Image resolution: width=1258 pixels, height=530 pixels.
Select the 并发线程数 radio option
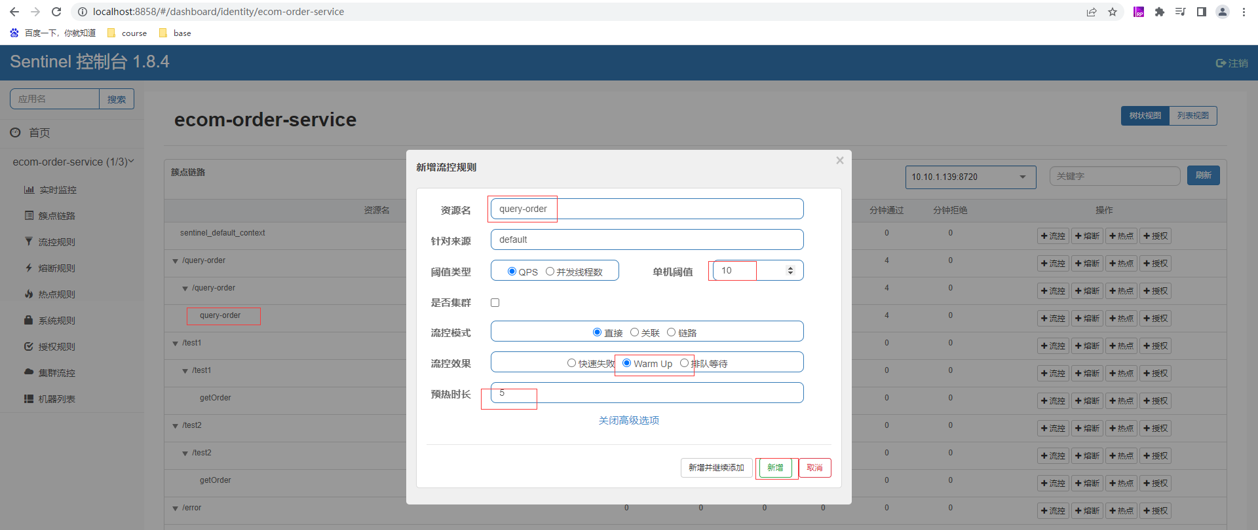[550, 272]
